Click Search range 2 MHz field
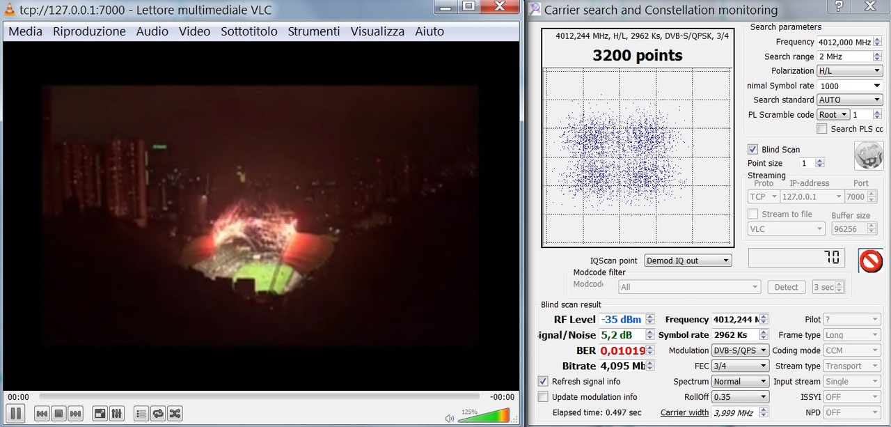The image size is (891, 427). tap(850, 56)
